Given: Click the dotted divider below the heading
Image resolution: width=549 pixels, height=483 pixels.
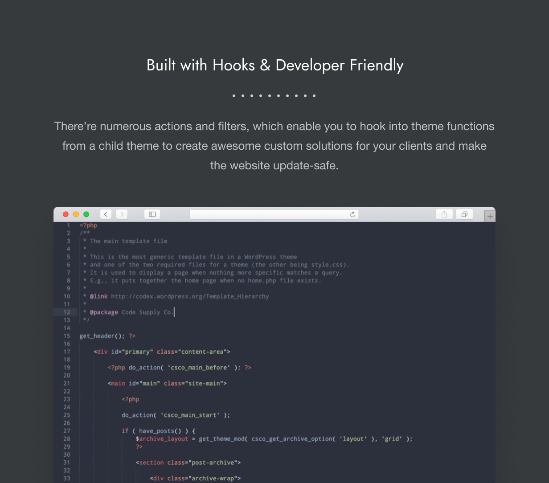Looking at the screenshot, I should pyautogui.click(x=274, y=96).
